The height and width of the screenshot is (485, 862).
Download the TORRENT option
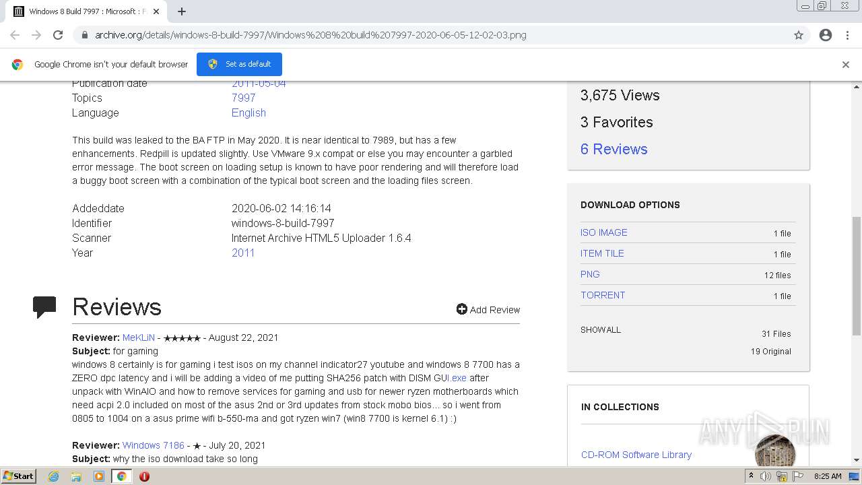coord(603,295)
